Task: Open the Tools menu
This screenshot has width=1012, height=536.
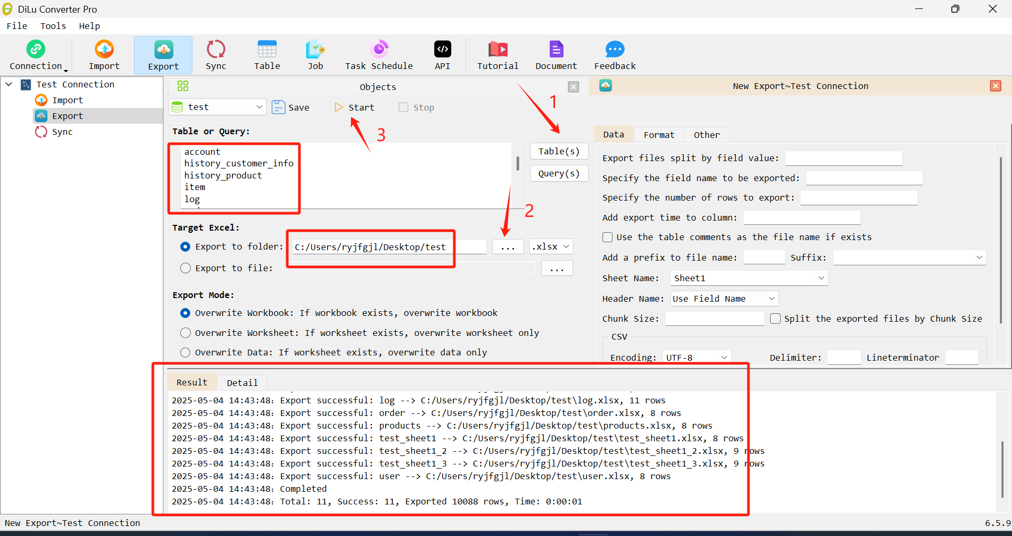Action: (53, 26)
